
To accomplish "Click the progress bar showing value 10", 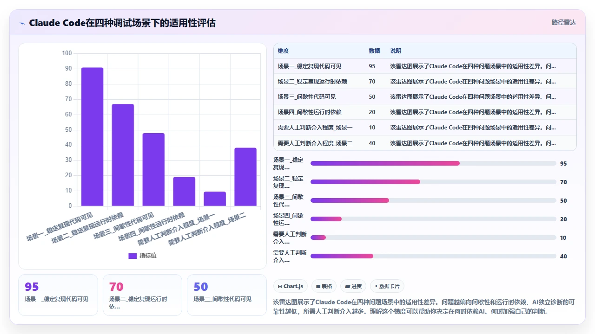I will click(x=433, y=238).
